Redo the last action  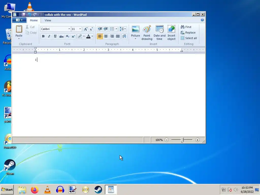coord(35,14)
